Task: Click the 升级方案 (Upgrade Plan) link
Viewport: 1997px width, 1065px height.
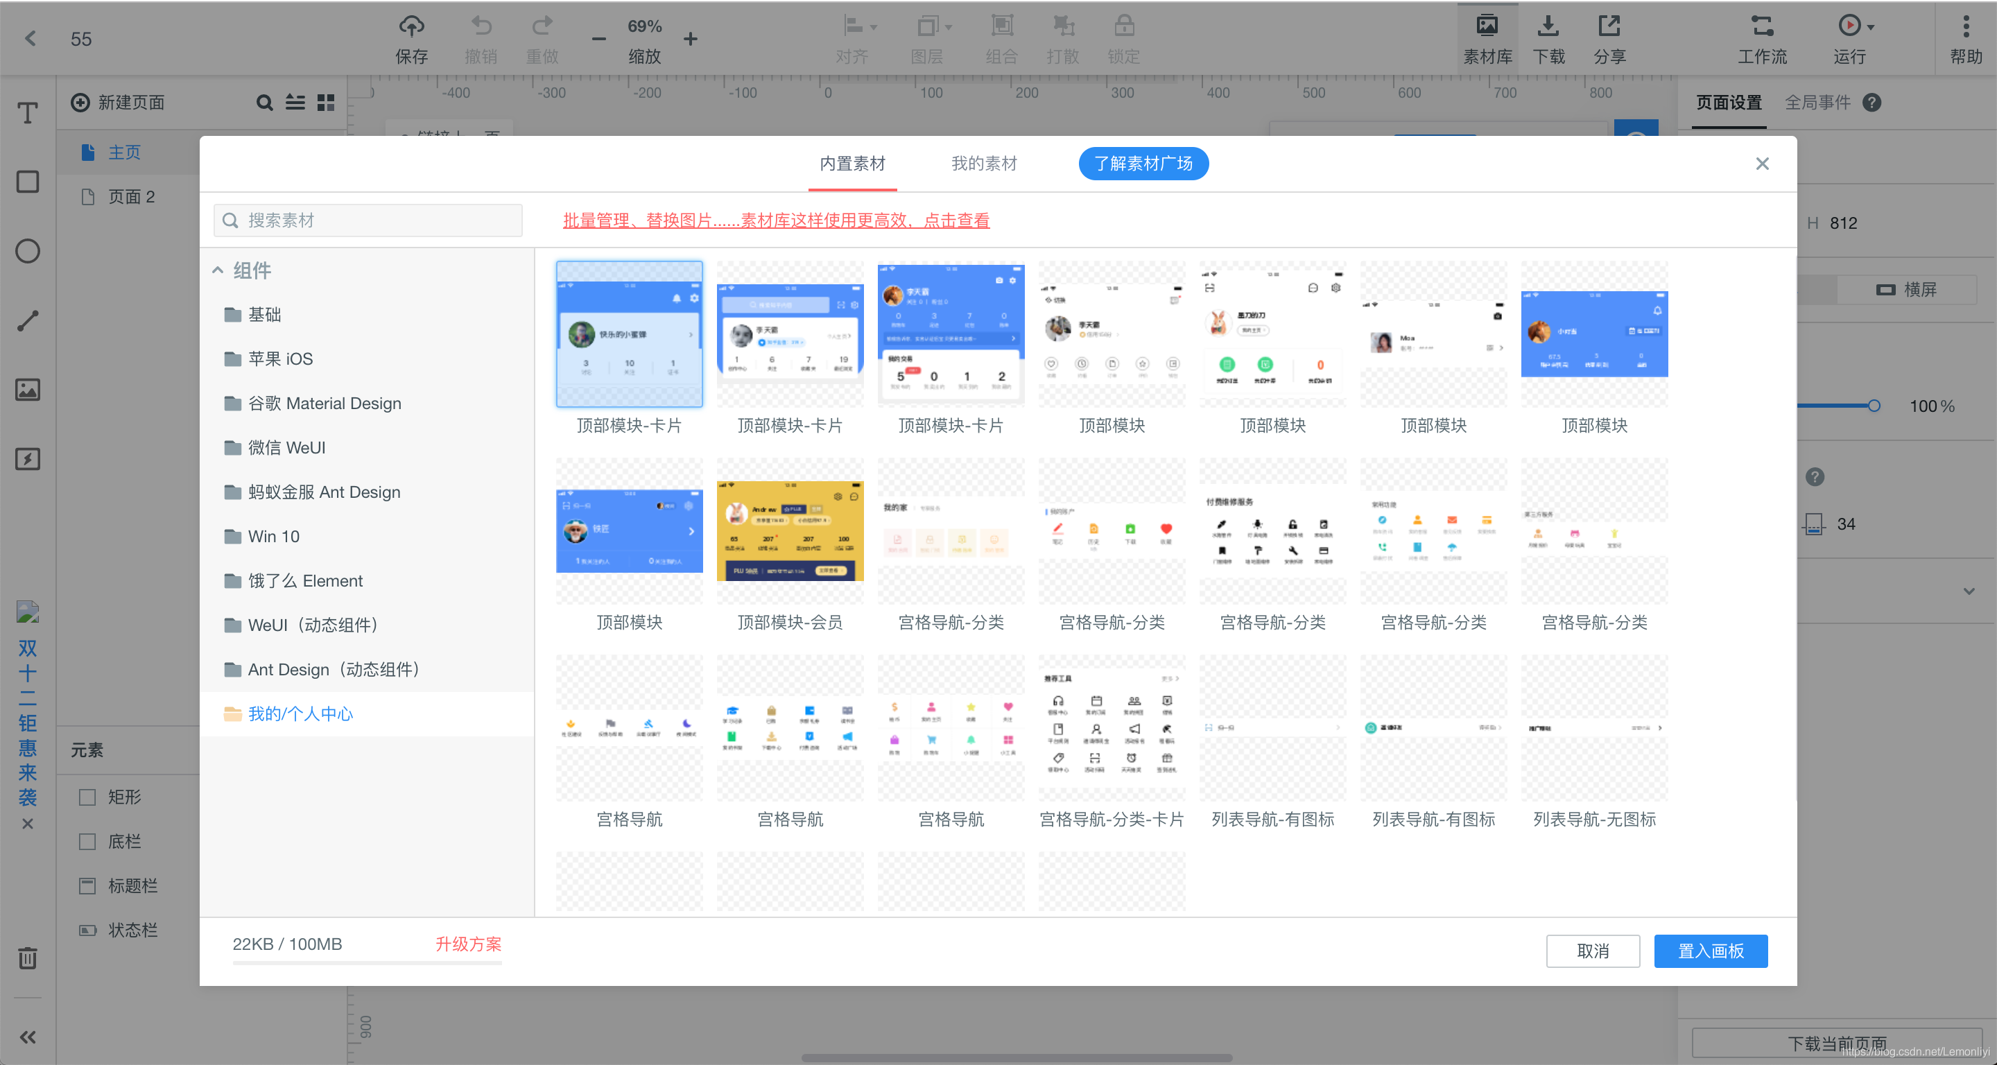Action: (466, 944)
